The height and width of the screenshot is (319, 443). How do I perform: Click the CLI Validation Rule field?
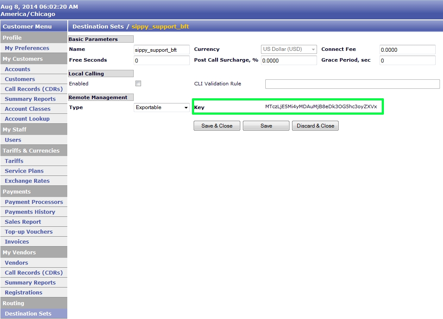point(352,84)
